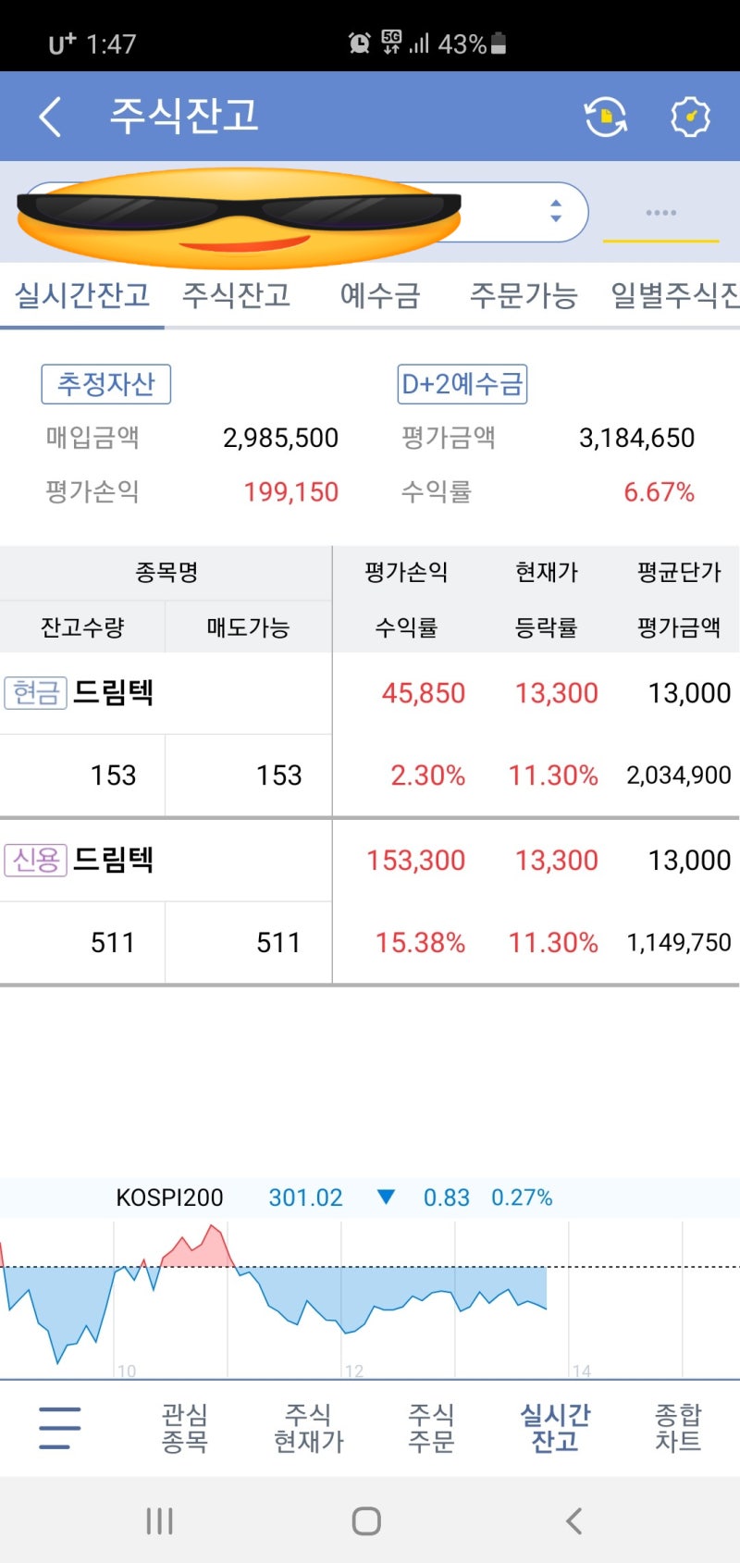Open the D+2예수금 selector

[461, 384]
